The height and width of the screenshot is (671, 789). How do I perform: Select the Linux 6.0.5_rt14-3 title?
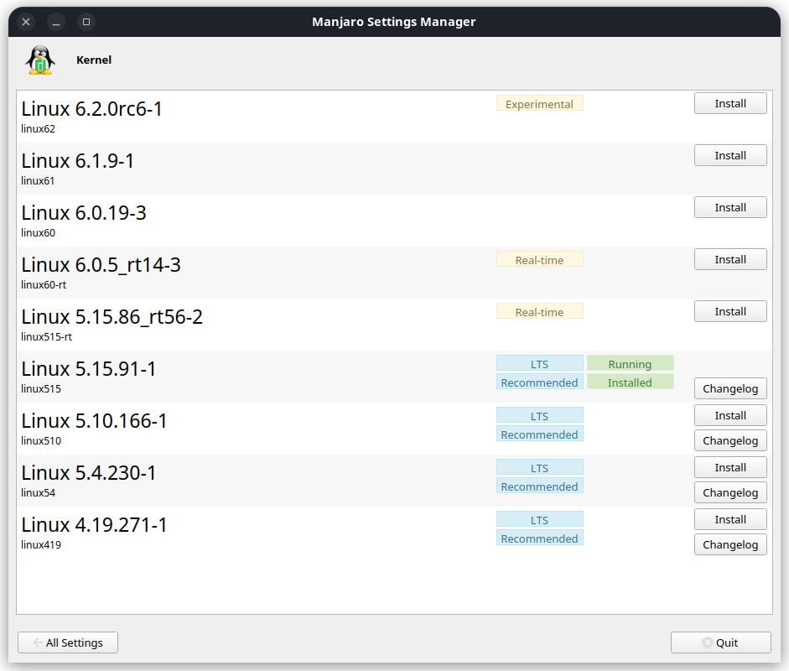(x=101, y=265)
